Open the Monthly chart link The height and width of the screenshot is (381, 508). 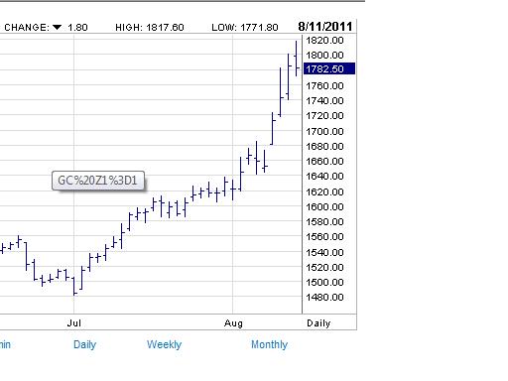269,344
